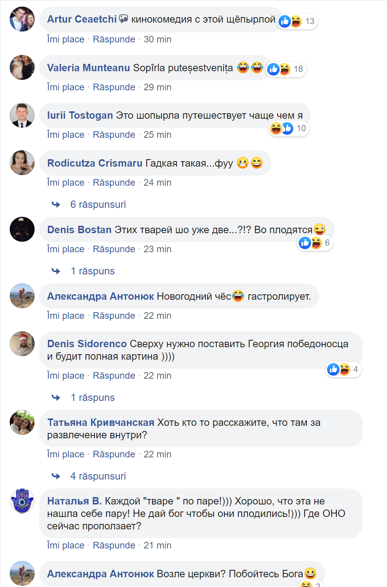Click Rodicutza Crismaru's avatar photo
Viewport: 387px width, 587px height.
pos(22,163)
